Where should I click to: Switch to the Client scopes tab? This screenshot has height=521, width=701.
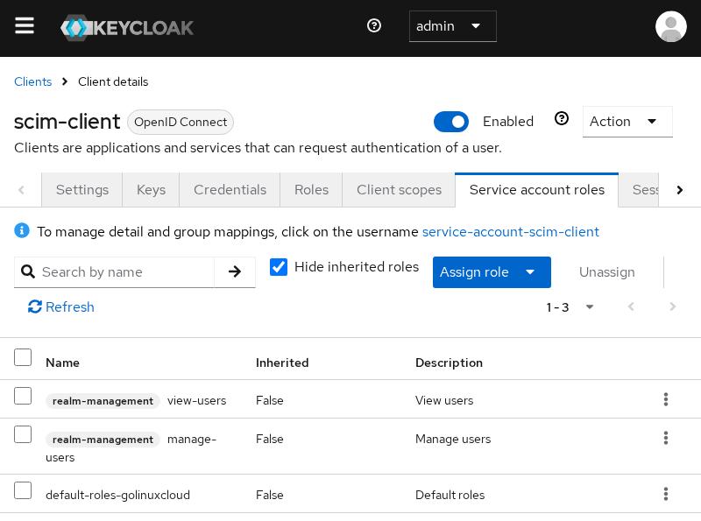(x=399, y=190)
